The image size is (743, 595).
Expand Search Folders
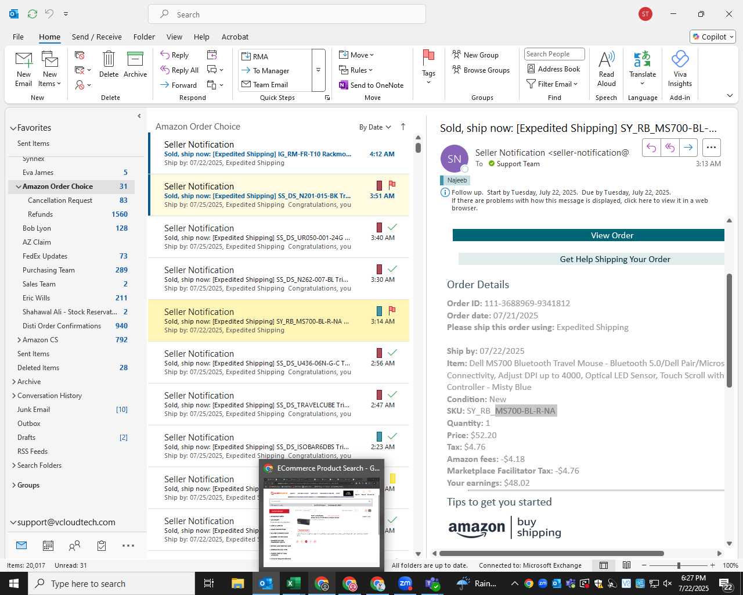tap(13, 465)
